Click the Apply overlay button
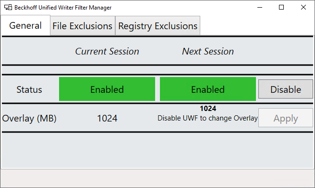Image resolution: width=315 pixels, height=188 pixels. click(285, 118)
